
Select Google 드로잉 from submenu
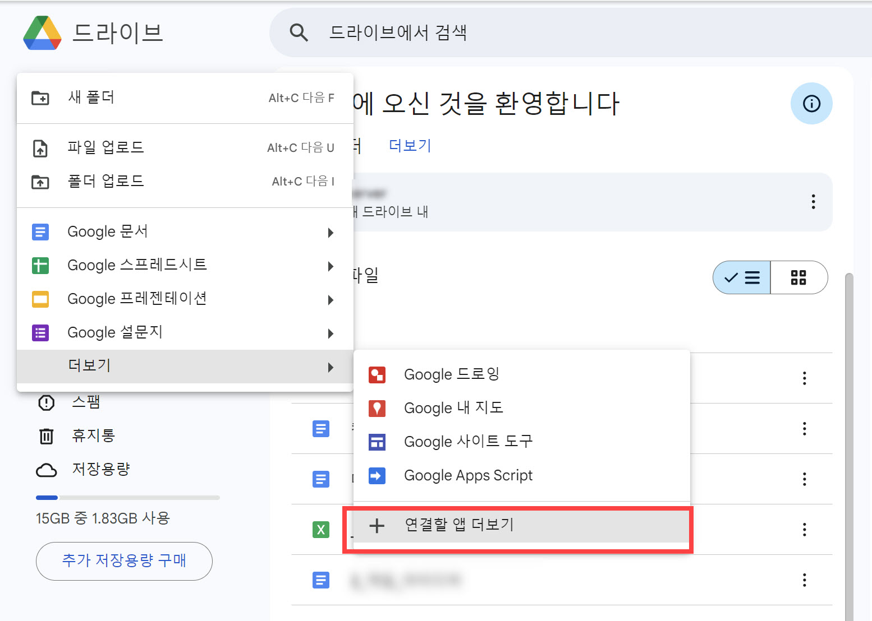pos(522,374)
